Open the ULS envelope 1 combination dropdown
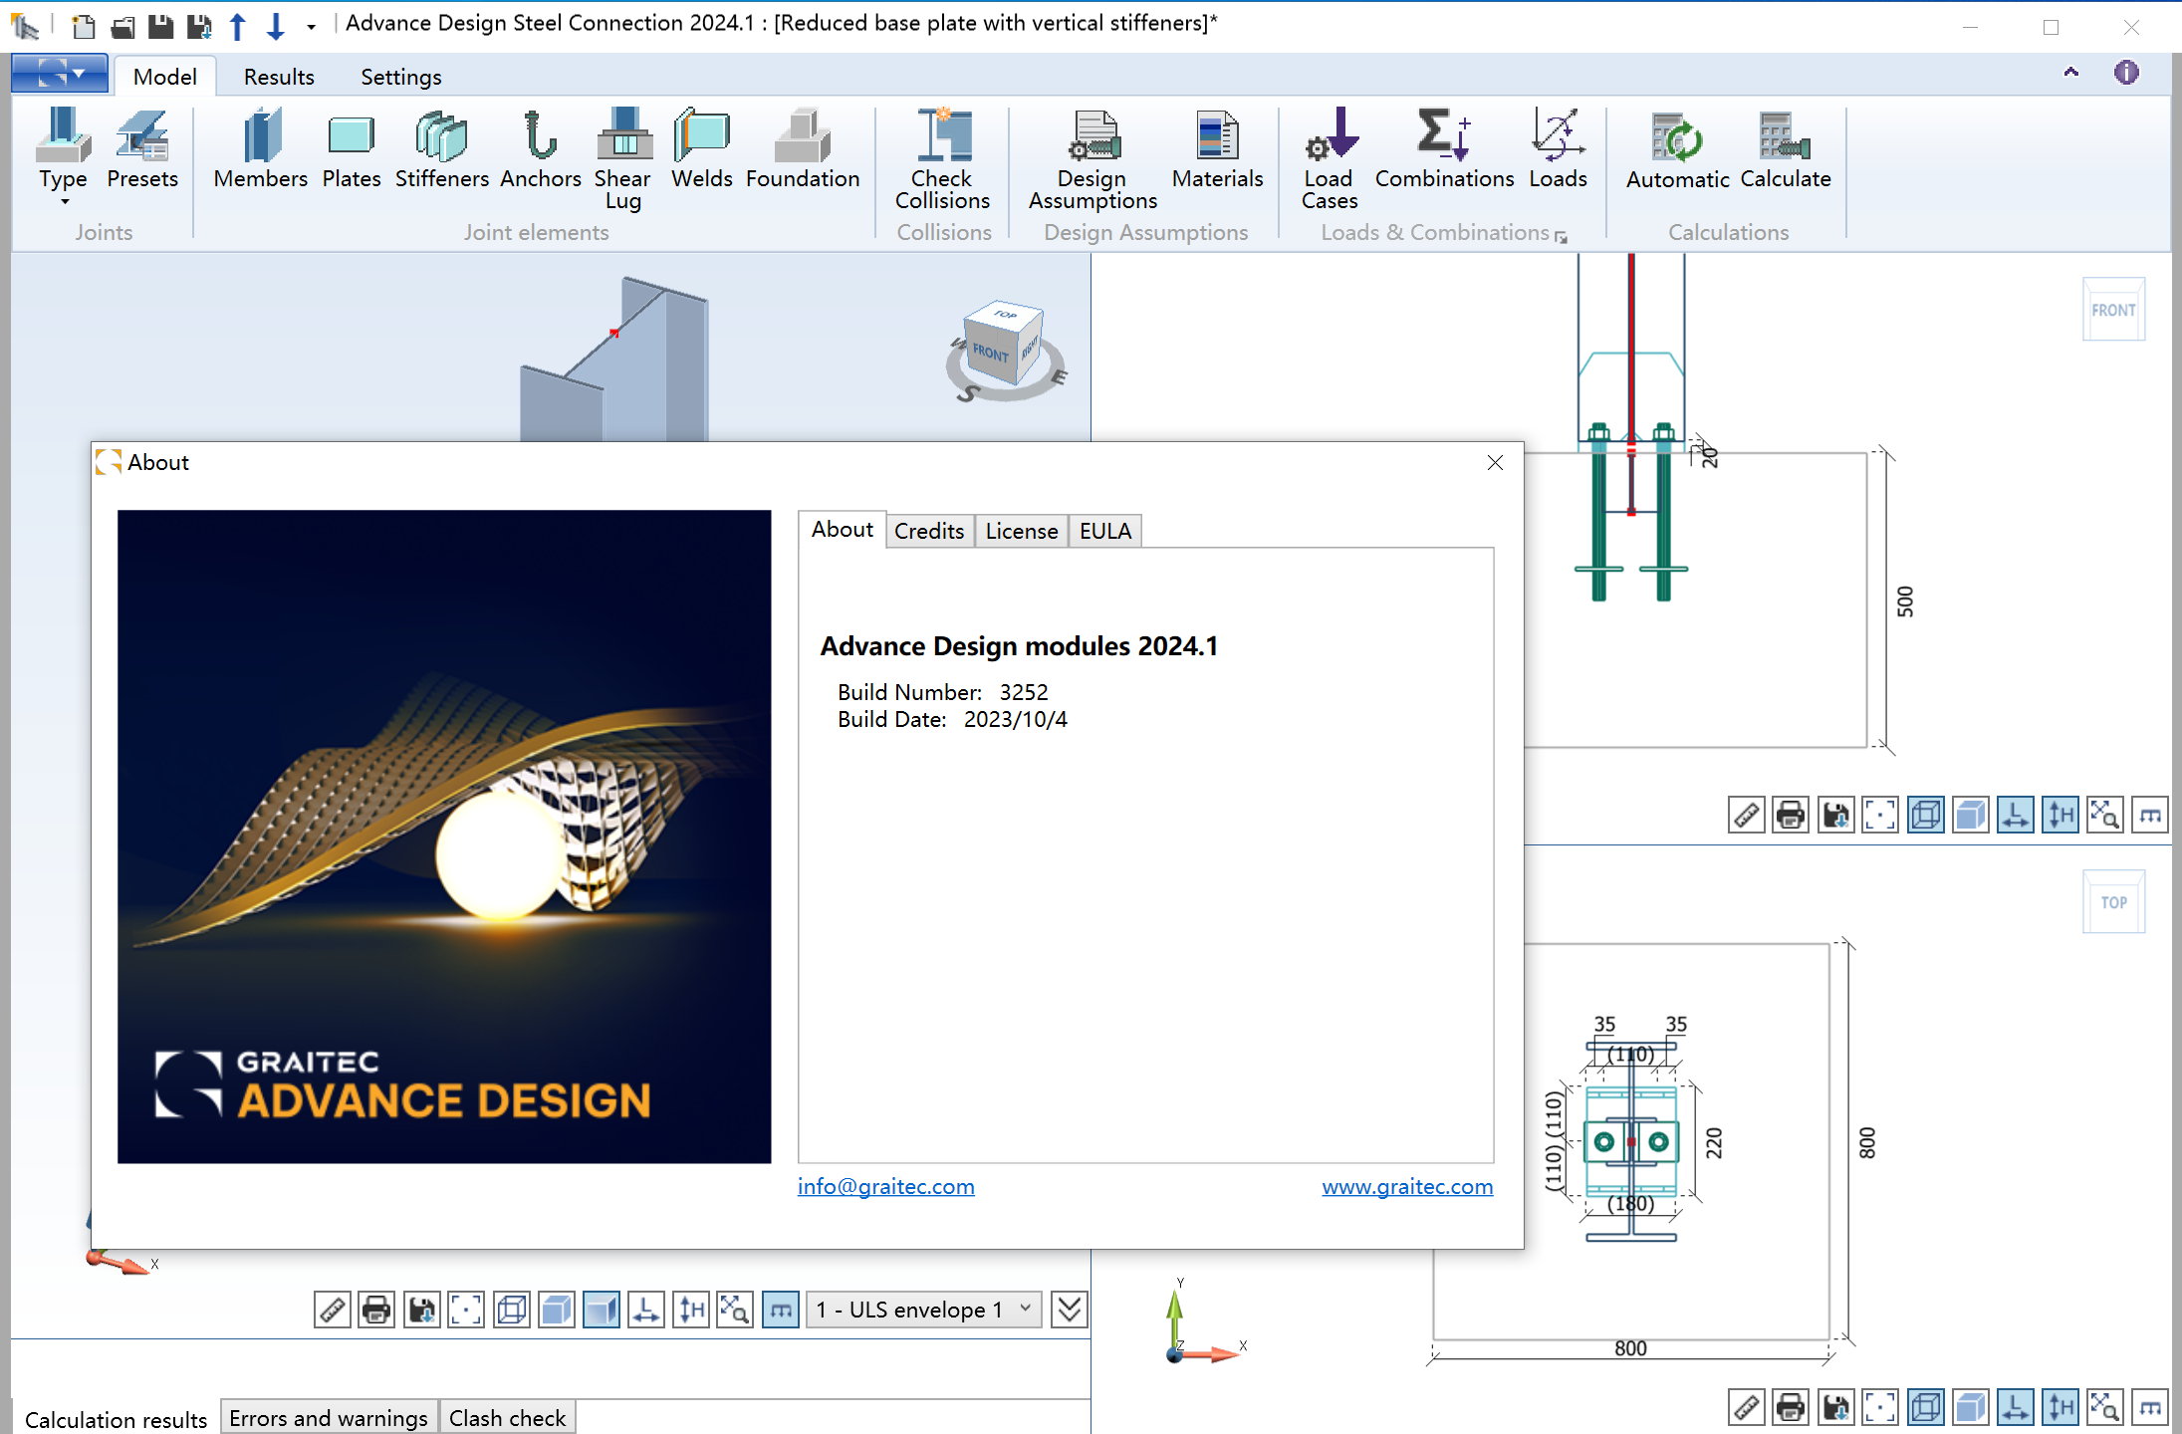This screenshot has width=2182, height=1434. (x=924, y=1310)
